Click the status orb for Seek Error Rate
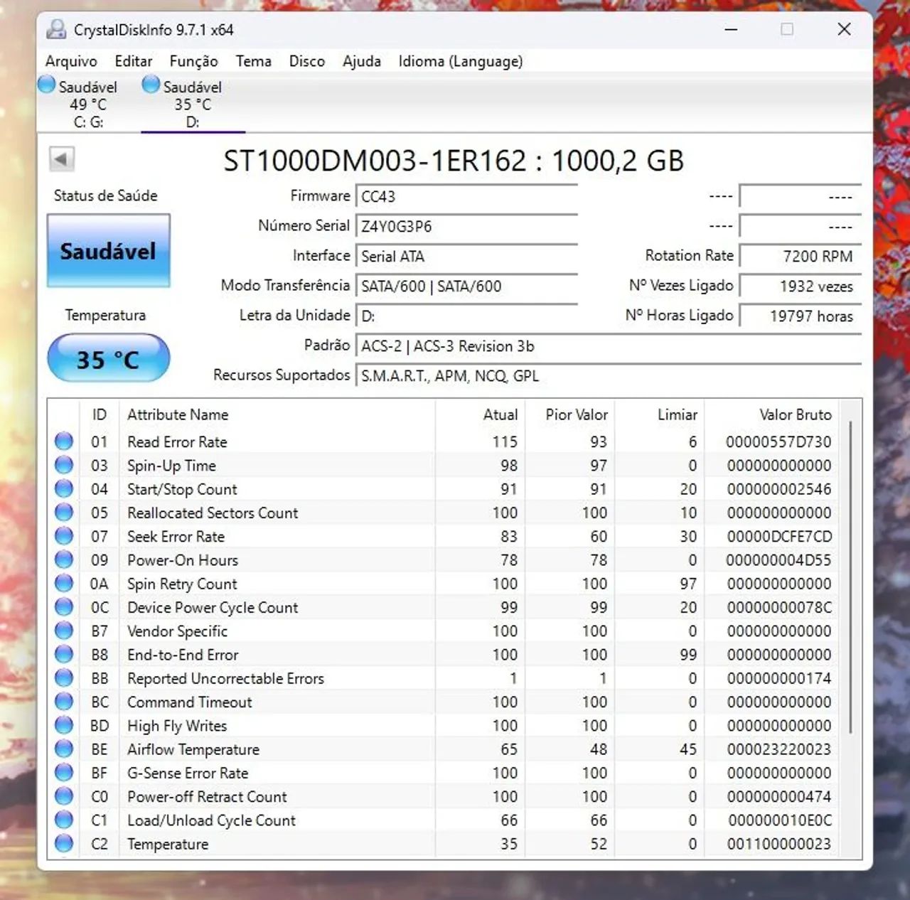The width and height of the screenshot is (910, 900). tap(64, 536)
